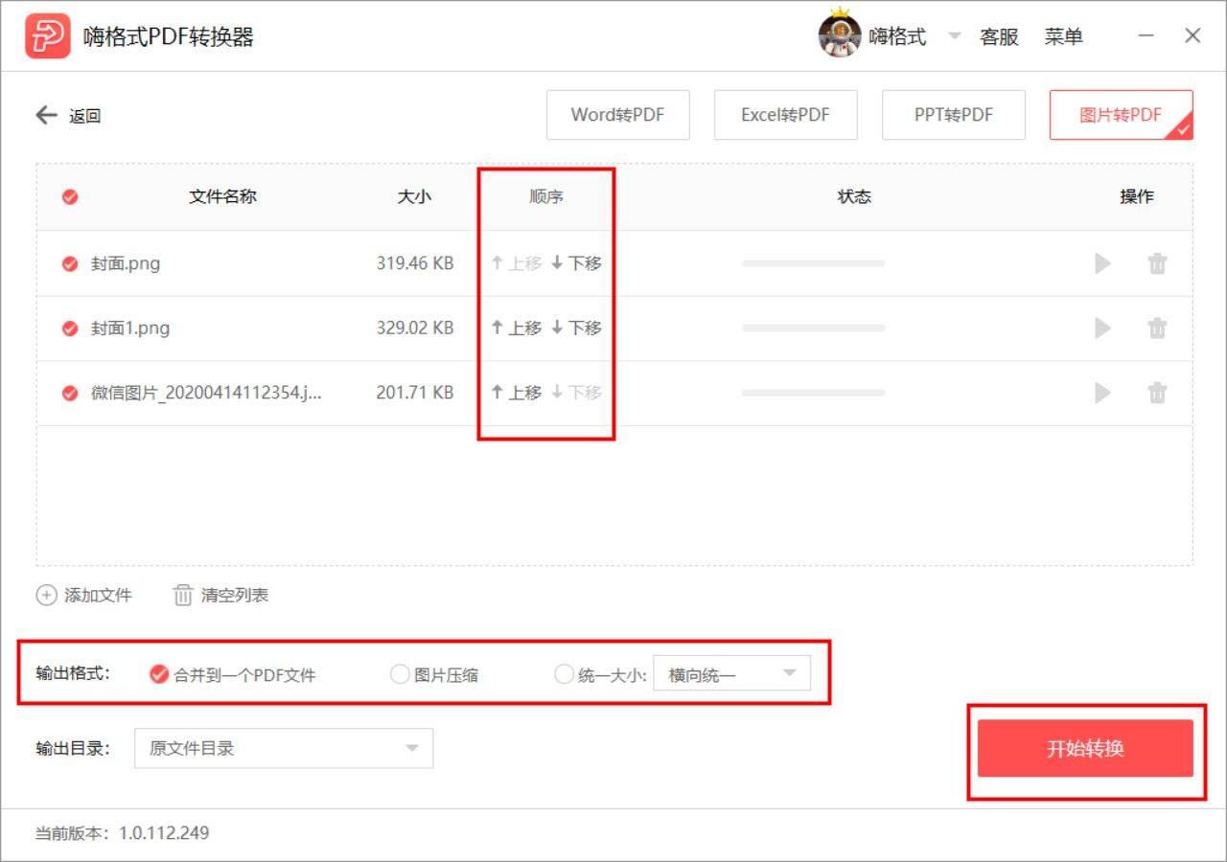
Task: Expand the 嗨格式 account dropdown
Action: click(x=955, y=35)
